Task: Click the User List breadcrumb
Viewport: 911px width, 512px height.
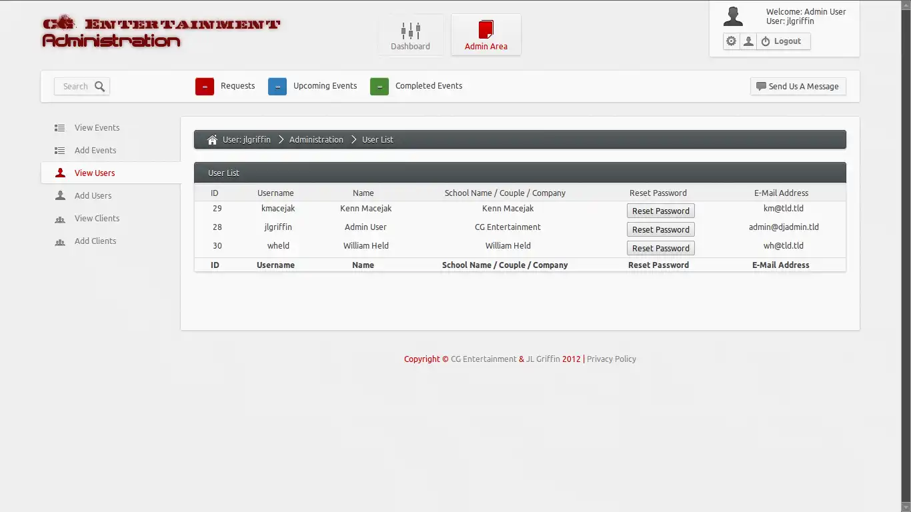Action: click(377, 140)
